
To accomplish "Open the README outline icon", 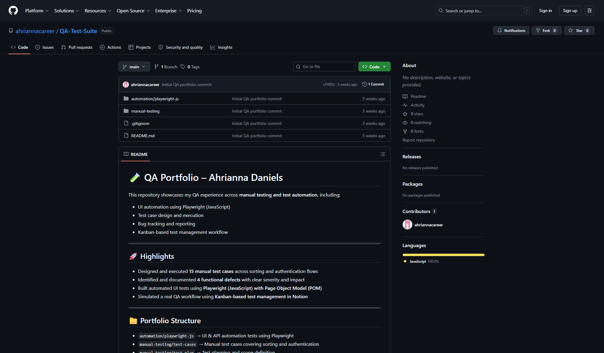I will pos(383,154).
